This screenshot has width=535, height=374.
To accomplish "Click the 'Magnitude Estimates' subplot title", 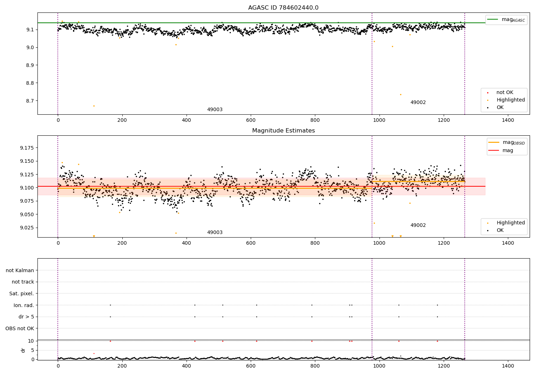I will (283, 131).
